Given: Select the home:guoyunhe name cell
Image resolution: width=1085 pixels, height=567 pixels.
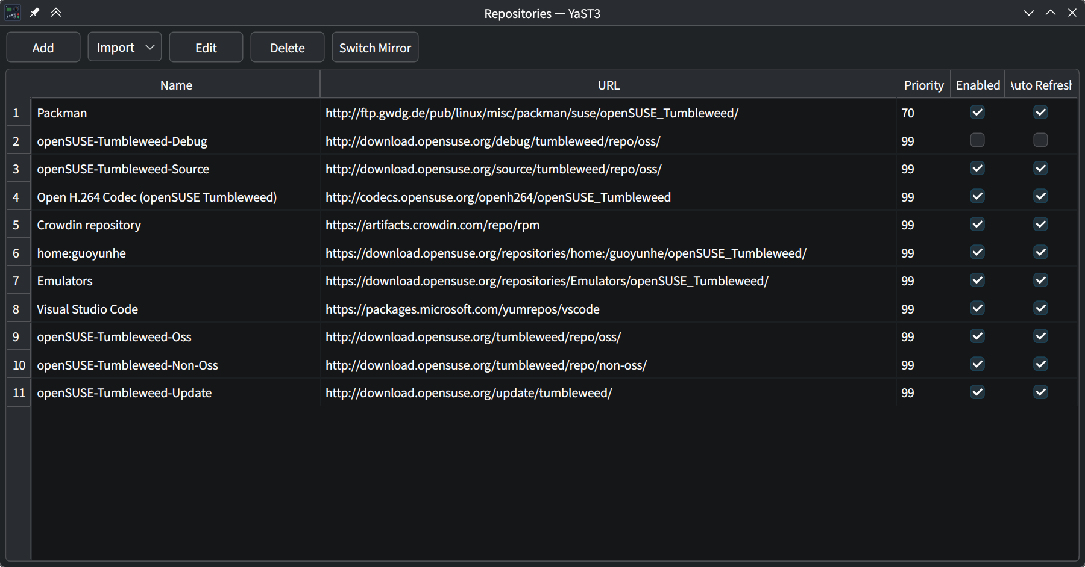Looking at the screenshot, I should click(x=176, y=253).
